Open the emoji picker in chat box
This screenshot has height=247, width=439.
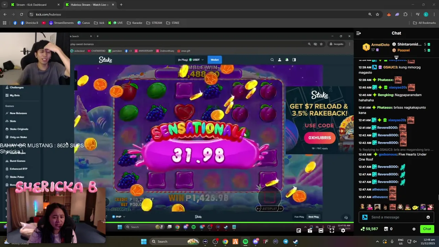[428, 217]
